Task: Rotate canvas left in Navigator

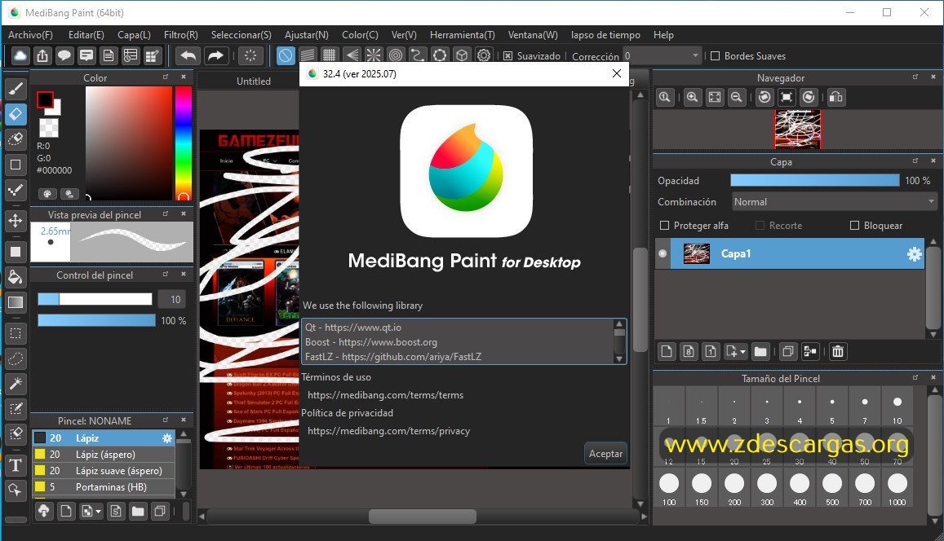Action: [765, 98]
